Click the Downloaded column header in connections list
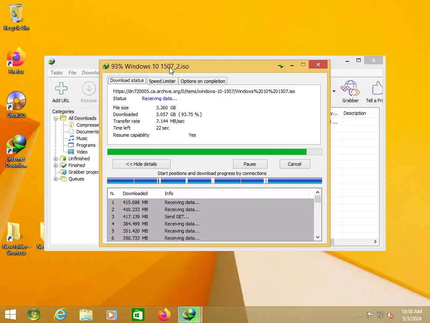This screenshot has width=430, height=323. pyautogui.click(x=135, y=193)
